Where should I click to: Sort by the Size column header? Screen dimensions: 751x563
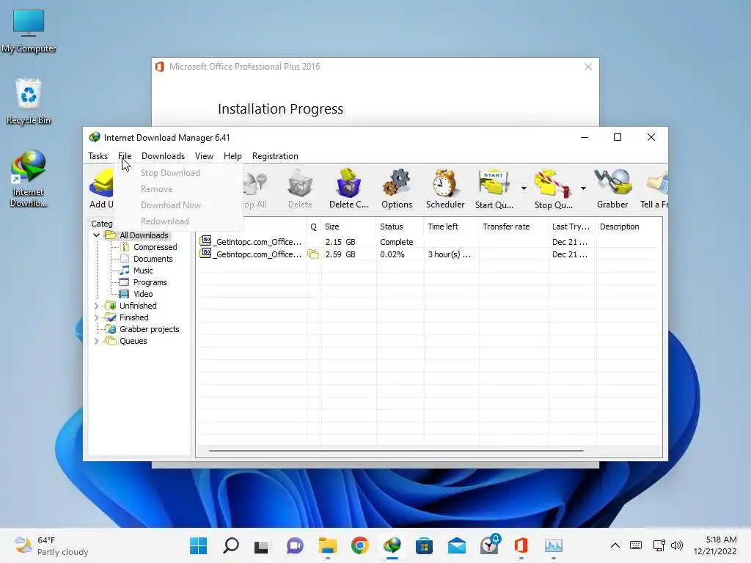[x=348, y=227]
